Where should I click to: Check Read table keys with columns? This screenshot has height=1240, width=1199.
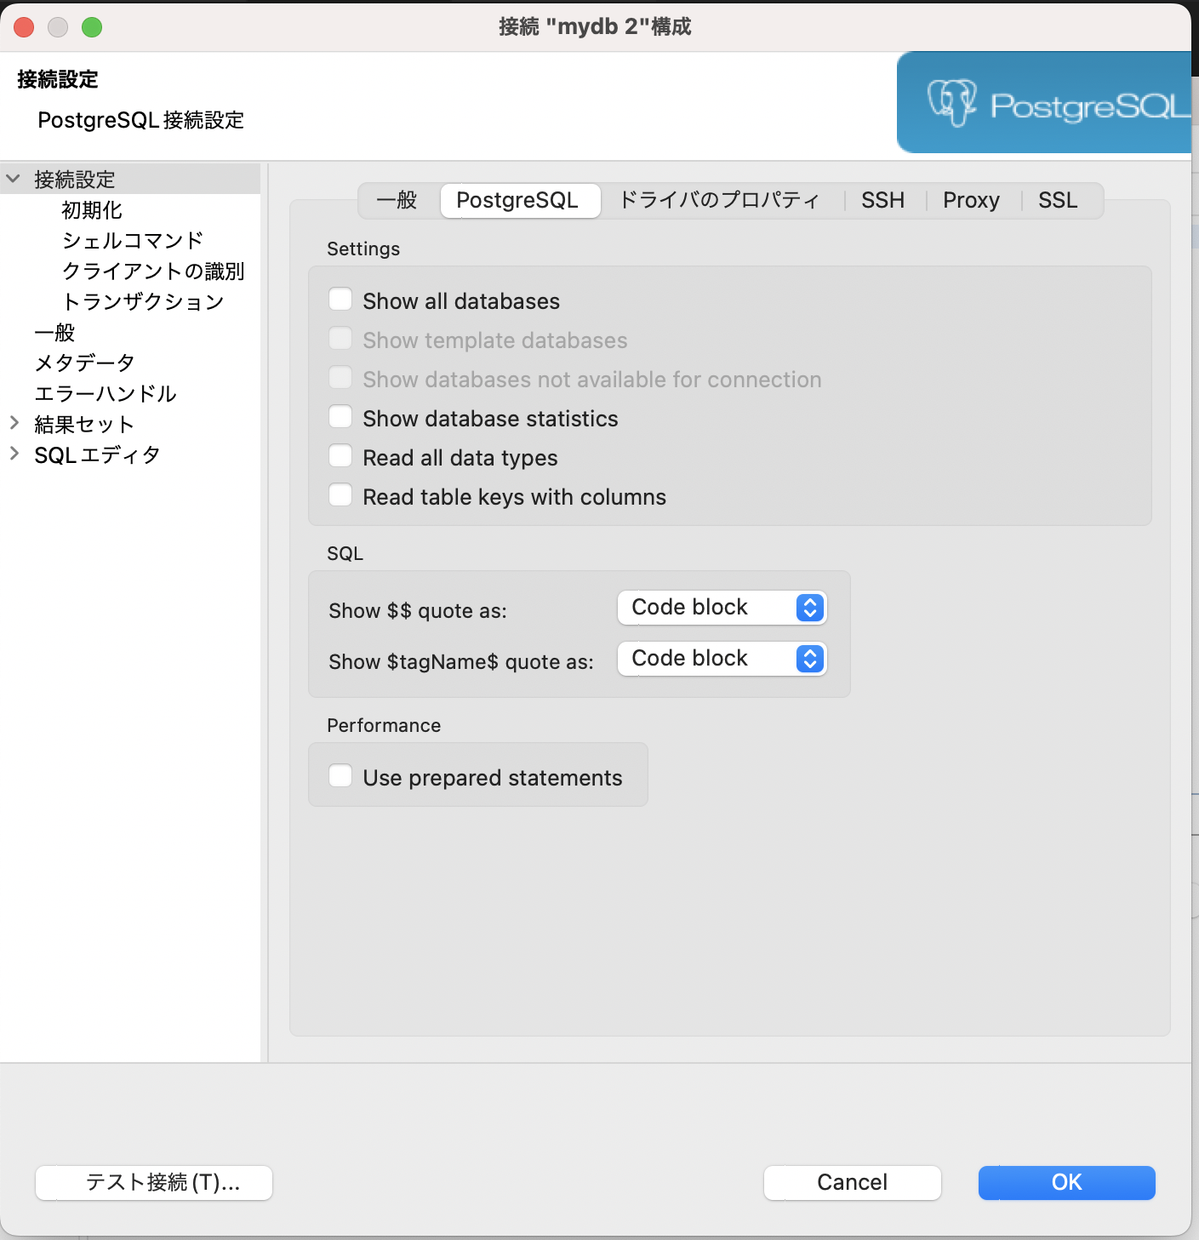pyautogui.click(x=340, y=494)
